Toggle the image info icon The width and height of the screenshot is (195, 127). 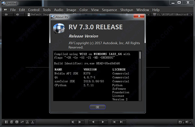click(17, 122)
